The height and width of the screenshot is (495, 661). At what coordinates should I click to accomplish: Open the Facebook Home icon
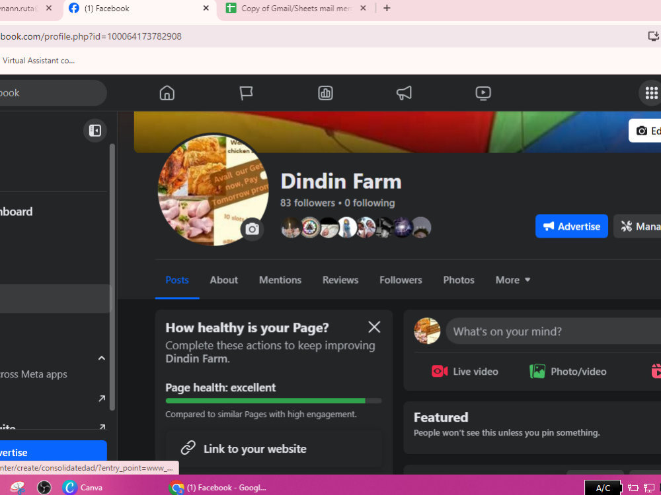167,93
